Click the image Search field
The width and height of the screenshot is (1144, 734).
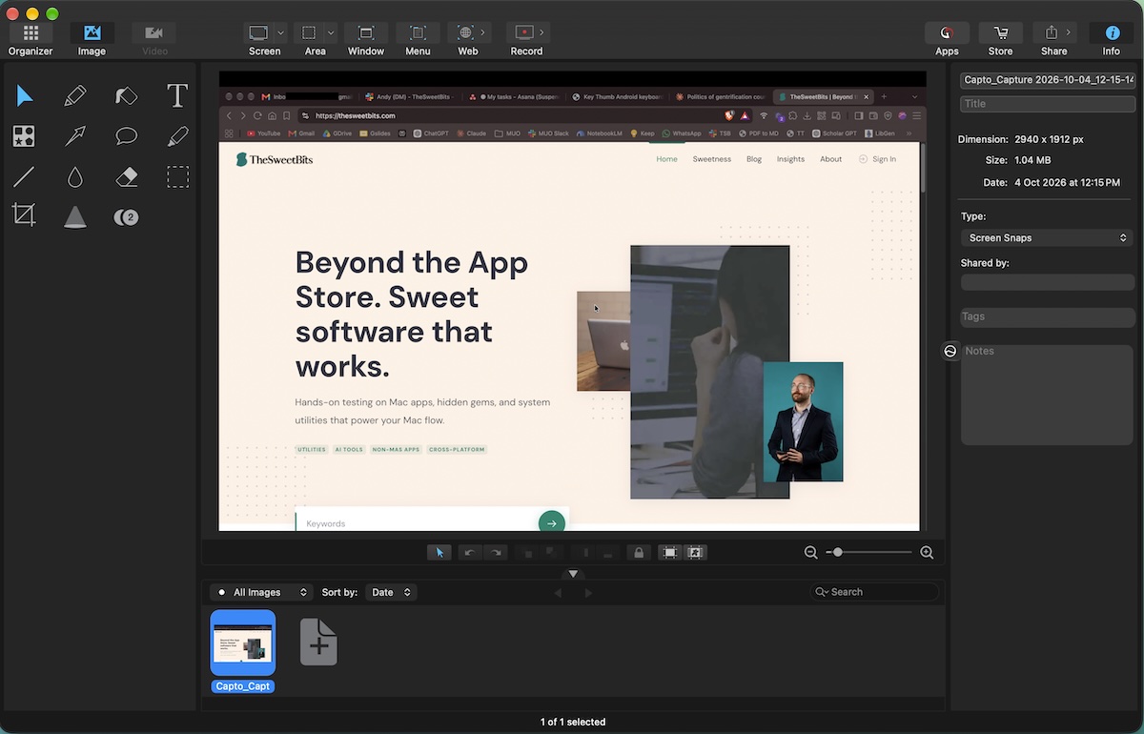coord(875,592)
